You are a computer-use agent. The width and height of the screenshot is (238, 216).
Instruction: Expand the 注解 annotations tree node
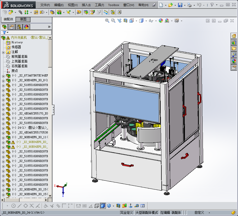tap(3, 52)
